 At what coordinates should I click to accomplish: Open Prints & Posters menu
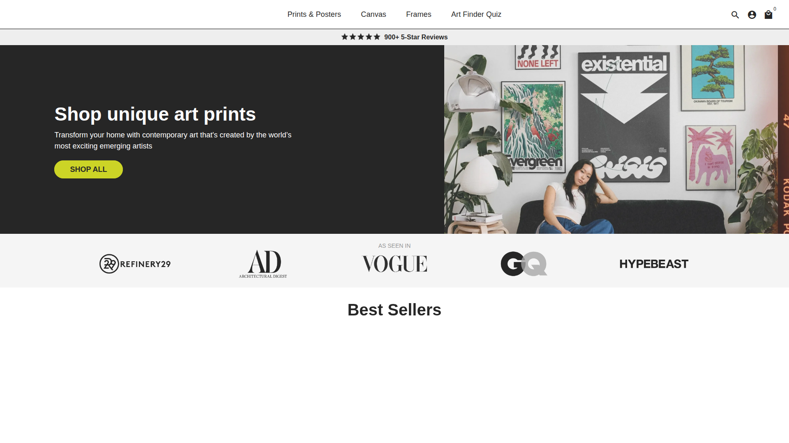(314, 14)
